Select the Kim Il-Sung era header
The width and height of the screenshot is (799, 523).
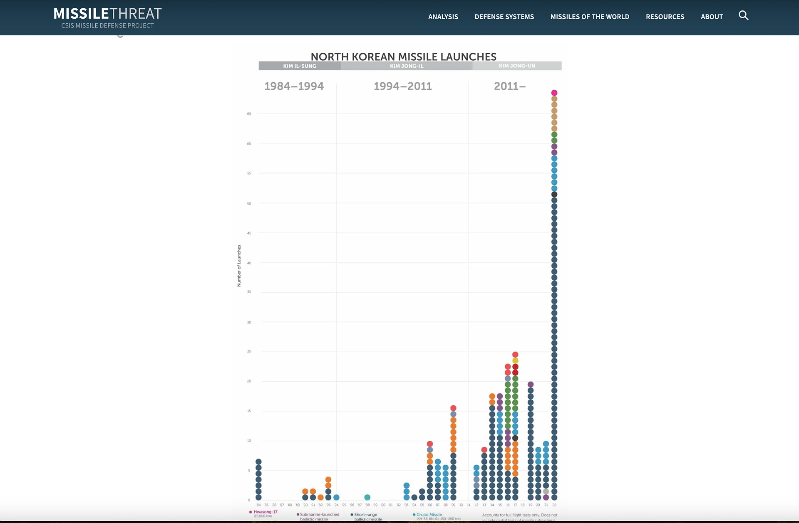(300, 66)
